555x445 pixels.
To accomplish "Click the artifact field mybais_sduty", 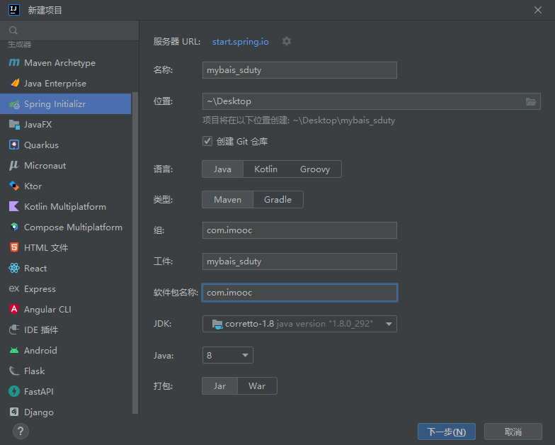I will [x=299, y=261].
